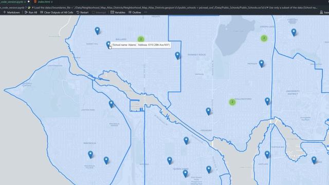Click the Python cell symbol in breadcrumb
Screen dimensions: 329x185
(29, 8)
